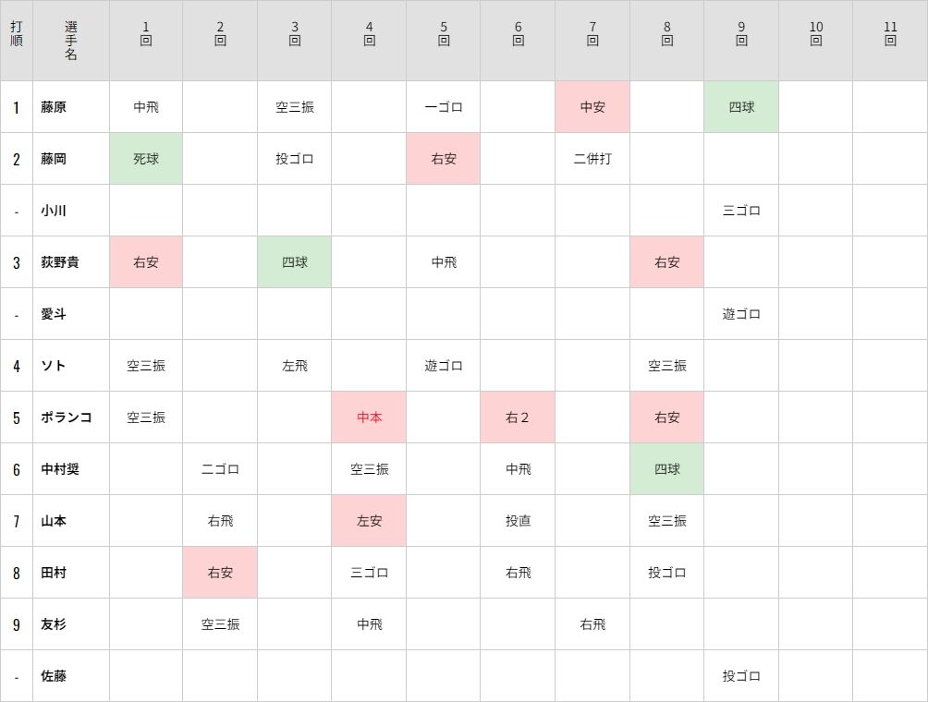Click player name 友杉
This screenshot has width=928, height=702.
point(54,623)
